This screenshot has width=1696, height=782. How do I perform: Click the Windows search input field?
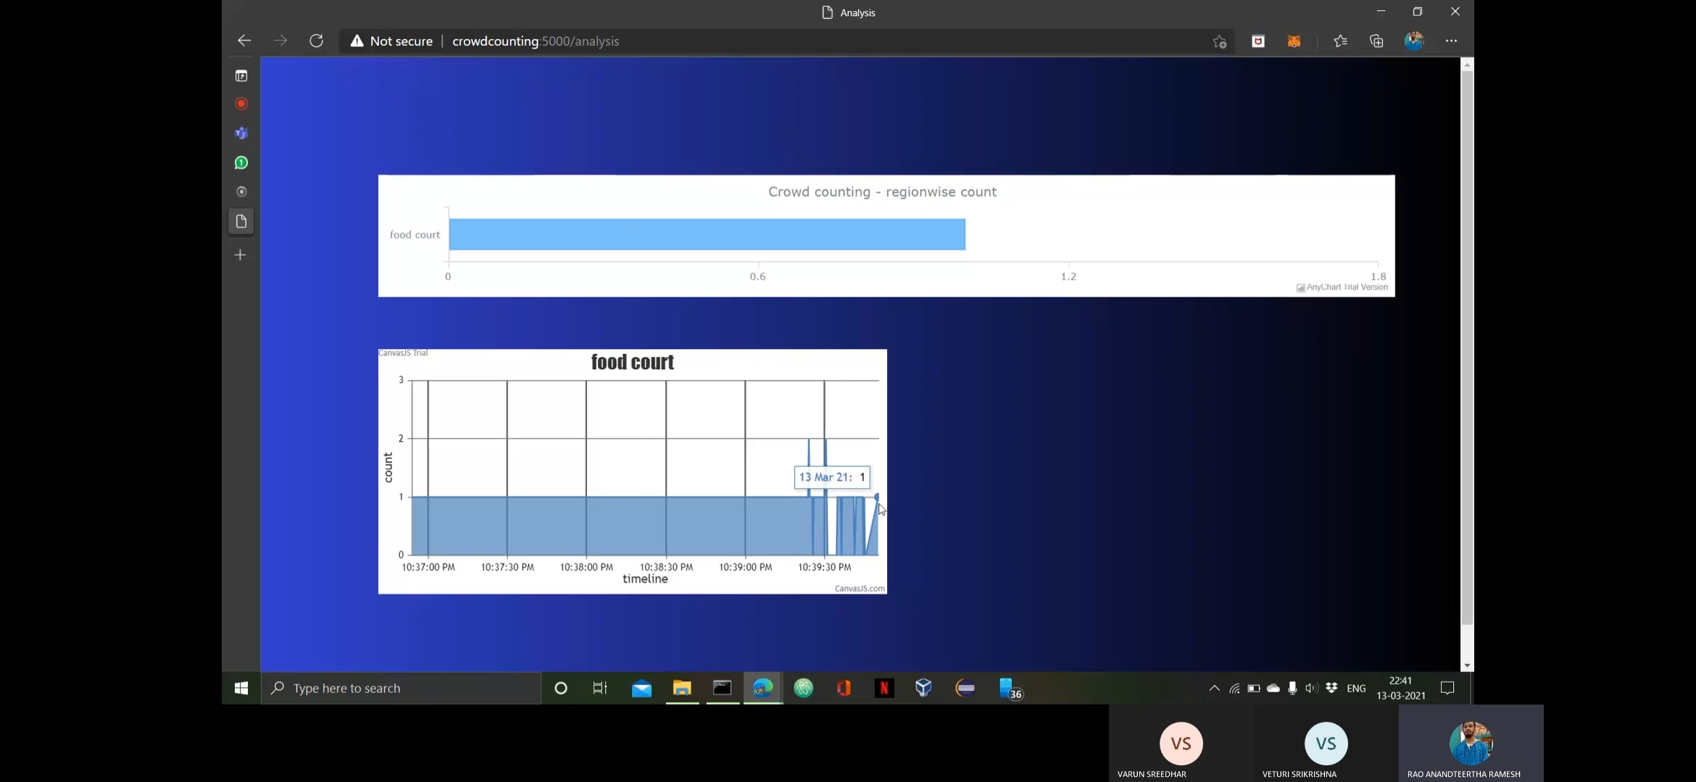coord(399,688)
